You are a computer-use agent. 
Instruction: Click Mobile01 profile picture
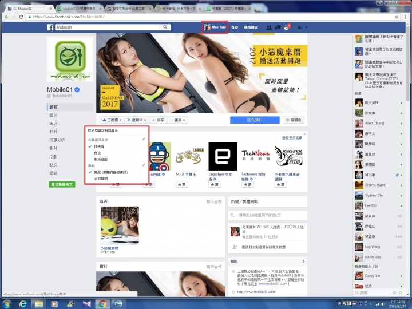point(70,59)
